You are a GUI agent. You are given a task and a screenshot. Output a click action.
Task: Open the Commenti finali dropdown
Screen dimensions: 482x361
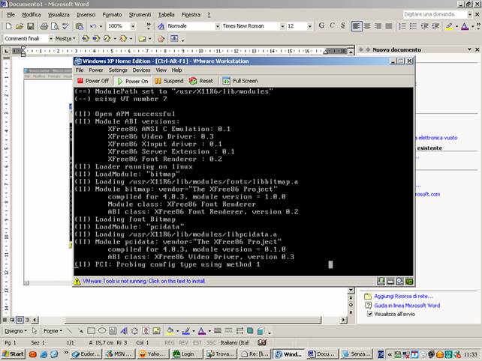pos(51,39)
